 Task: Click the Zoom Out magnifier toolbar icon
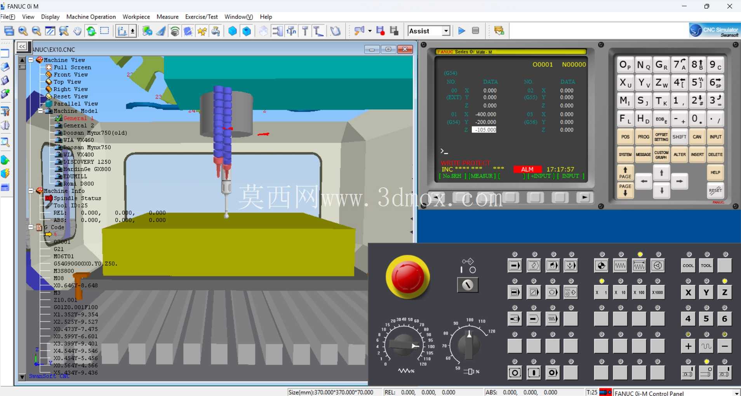(x=37, y=31)
